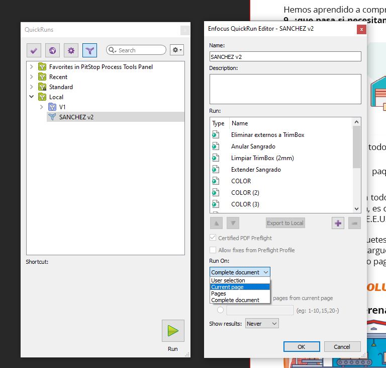The height and width of the screenshot is (368, 386).
Task: Toggle Certified PDF Preflight checkbox
Action: coord(213,238)
